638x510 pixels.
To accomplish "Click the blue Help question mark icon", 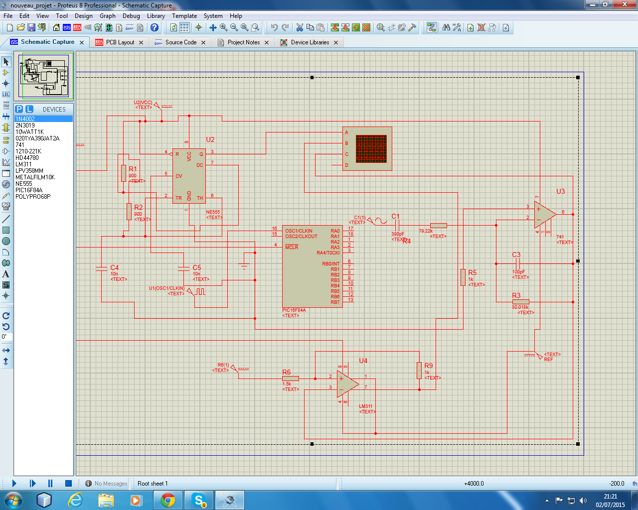I will 155,28.
